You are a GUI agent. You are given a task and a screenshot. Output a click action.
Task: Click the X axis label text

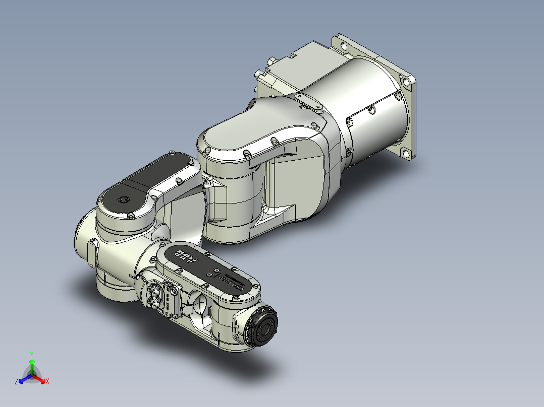(47, 381)
